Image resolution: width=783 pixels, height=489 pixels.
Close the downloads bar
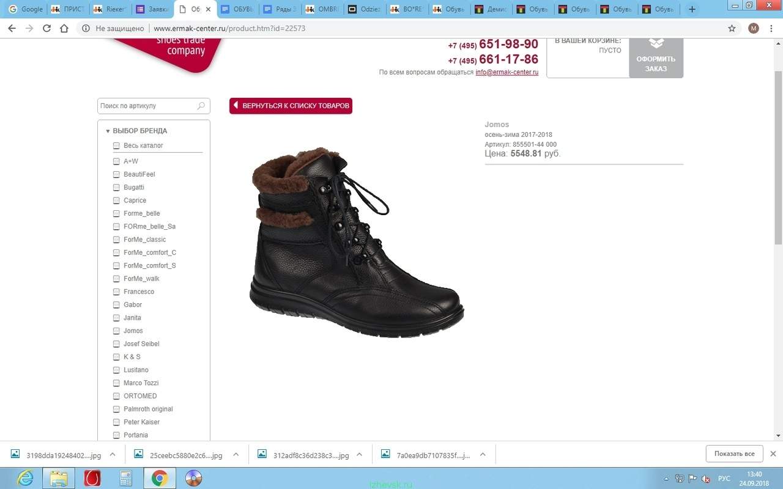773,454
